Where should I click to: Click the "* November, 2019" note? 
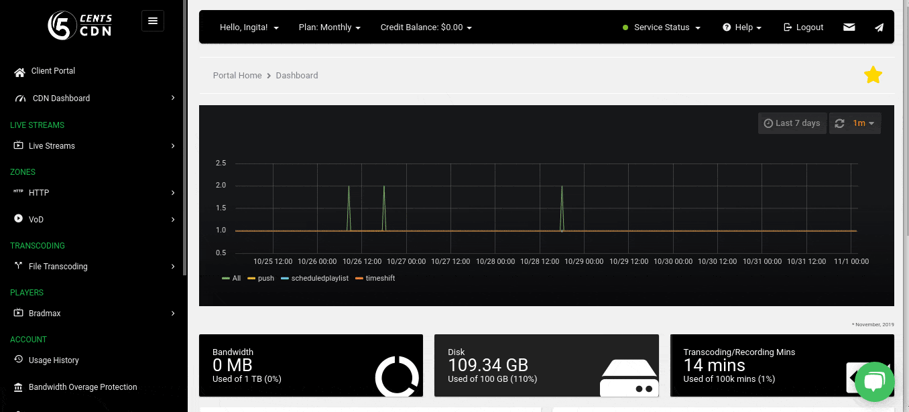coord(873,325)
